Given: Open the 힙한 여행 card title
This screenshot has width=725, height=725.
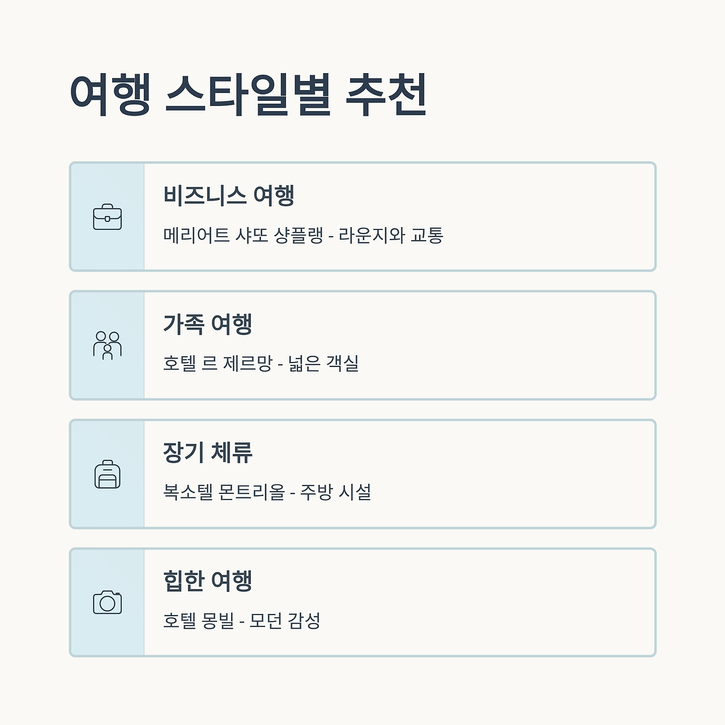Looking at the screenshot, I should 207,582.
